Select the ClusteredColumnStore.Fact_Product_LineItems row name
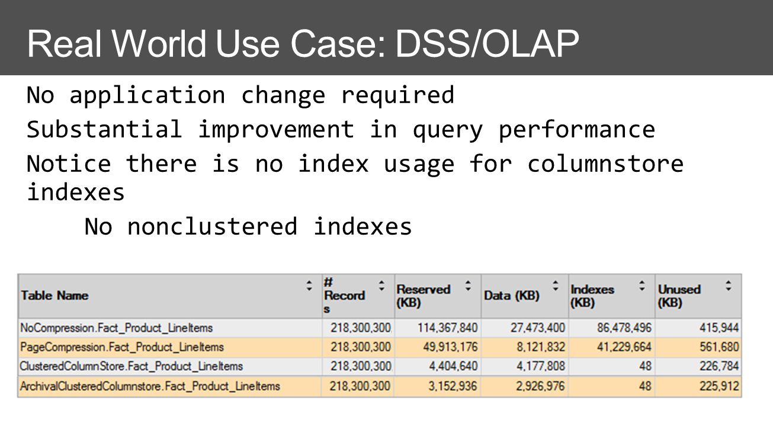This screenshot has width=773, height=435. (x=131, y=366)
